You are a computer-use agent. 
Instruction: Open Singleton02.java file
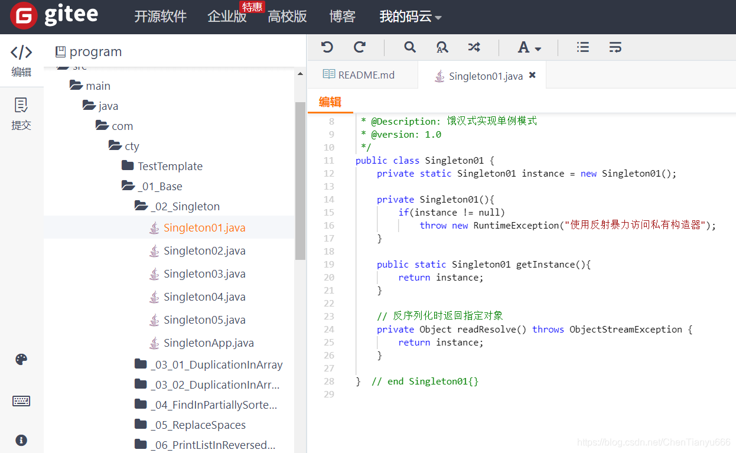(204, 251)
